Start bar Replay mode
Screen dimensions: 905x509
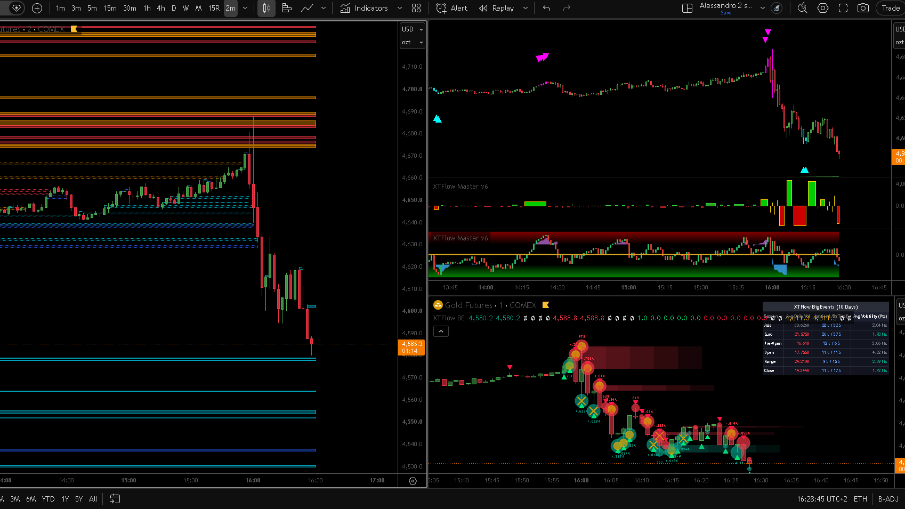pyautogui.click(x=497, y=8)
